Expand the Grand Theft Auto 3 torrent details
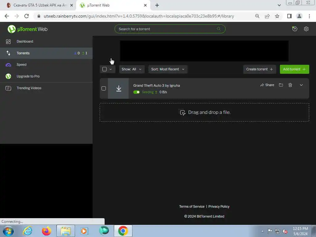Image resolution: width=316 pixels, height=237 pixels. pyautogui.click(x=301, y=85)
